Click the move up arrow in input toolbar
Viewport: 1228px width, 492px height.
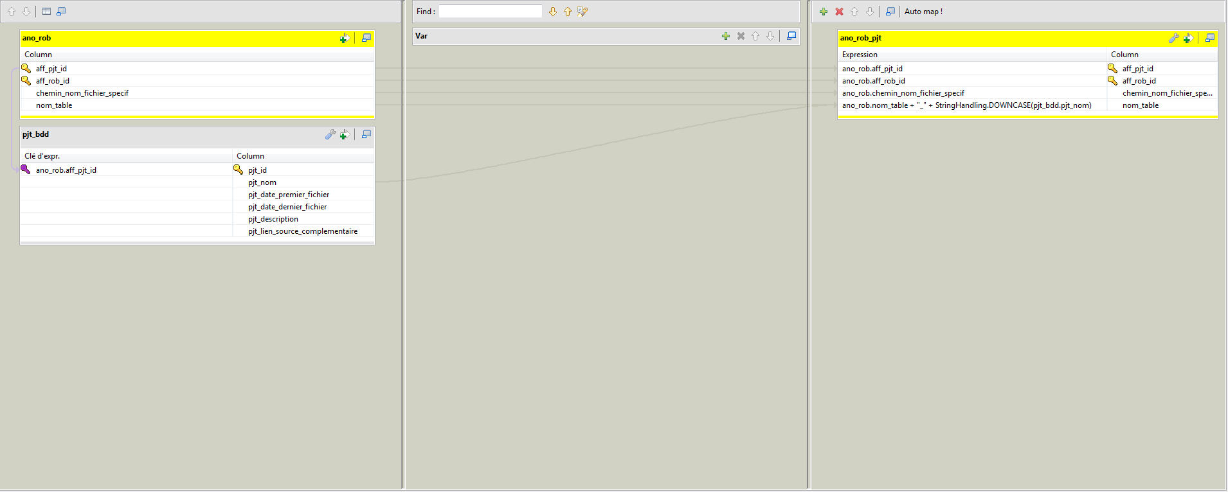[x=12, y=12]
